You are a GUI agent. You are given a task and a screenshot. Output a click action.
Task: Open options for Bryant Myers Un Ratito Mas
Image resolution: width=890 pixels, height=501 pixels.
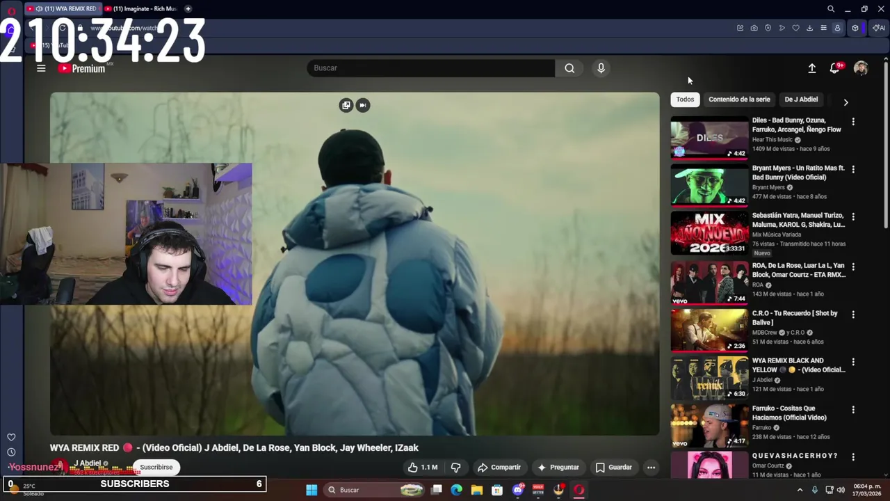pyautogui.click(x=853, y=169)
